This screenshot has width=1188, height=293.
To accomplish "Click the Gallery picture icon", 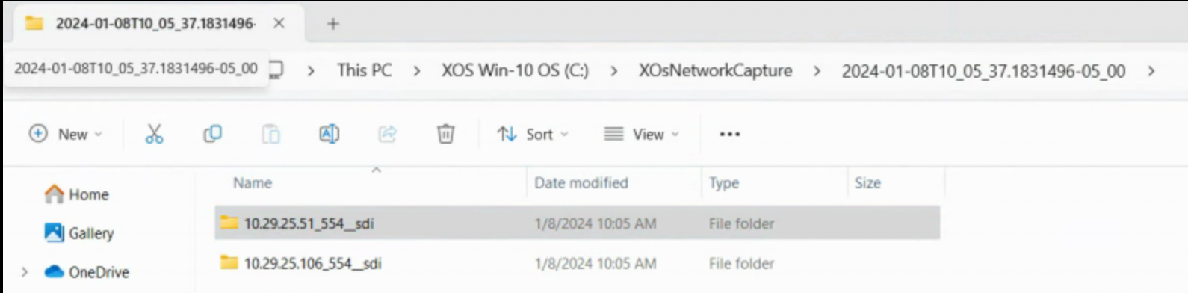I will (54, 232).
